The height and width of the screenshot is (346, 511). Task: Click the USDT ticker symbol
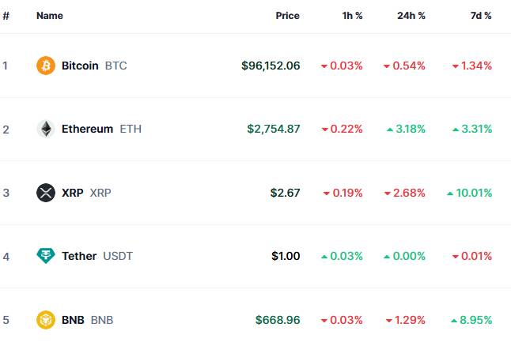(118, 256)
